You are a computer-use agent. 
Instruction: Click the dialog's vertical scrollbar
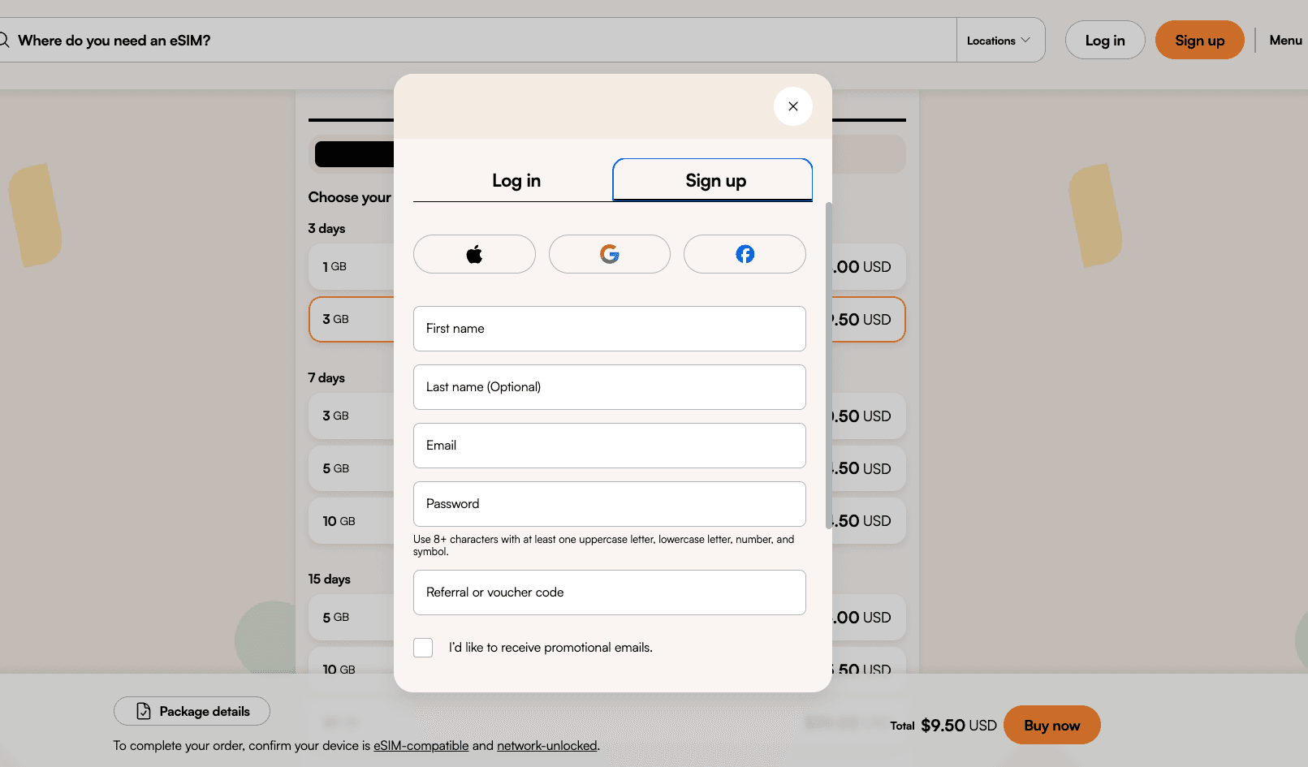pos(828,365)
